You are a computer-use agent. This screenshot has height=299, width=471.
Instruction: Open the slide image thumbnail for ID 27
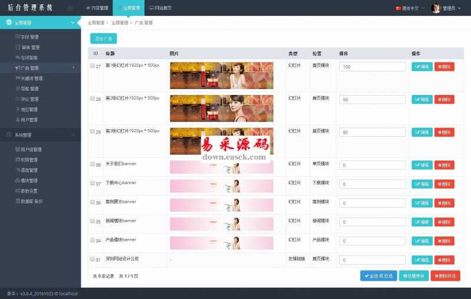[x=222, y=75]
